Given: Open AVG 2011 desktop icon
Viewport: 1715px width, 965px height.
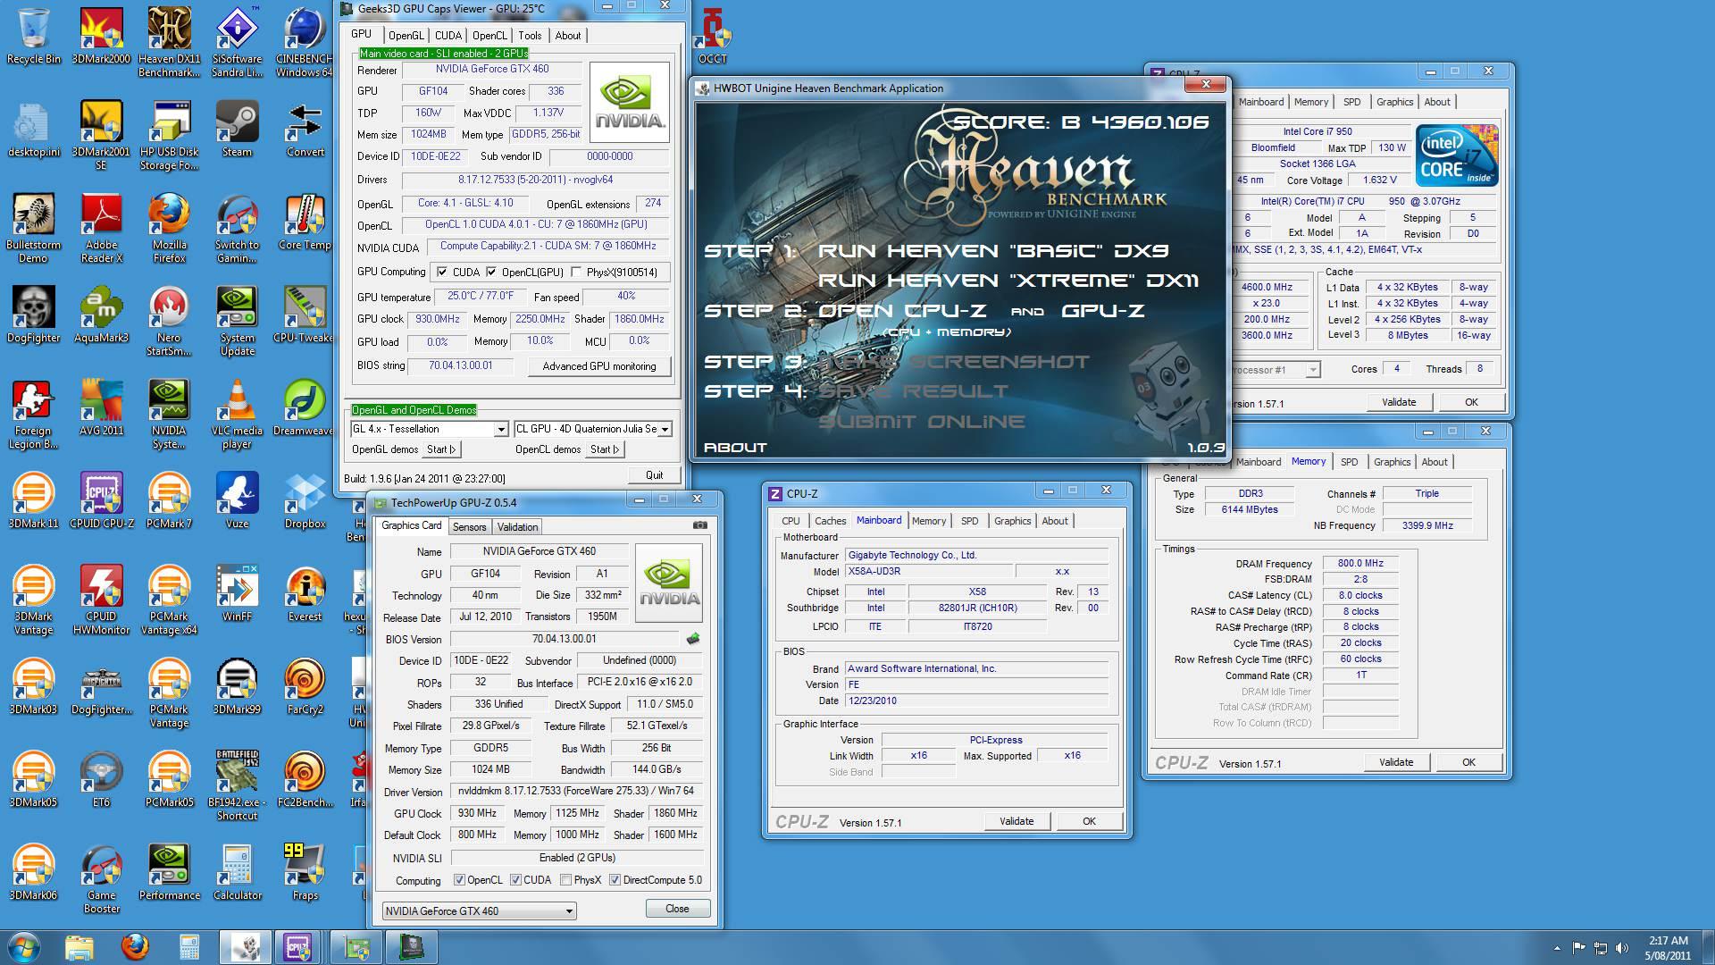Looking at the screenshot, I should [x=101, y=408].
